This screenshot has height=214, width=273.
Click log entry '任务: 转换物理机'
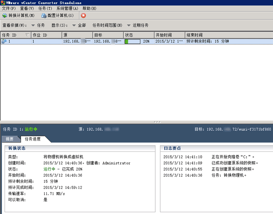coord(229,175)
